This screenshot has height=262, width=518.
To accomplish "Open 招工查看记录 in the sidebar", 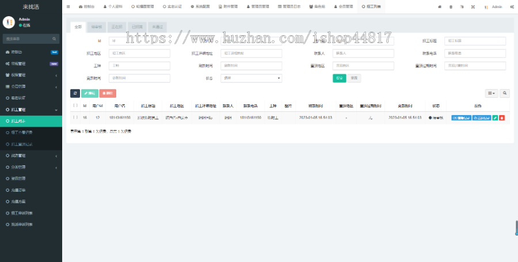I will (31, 132).
